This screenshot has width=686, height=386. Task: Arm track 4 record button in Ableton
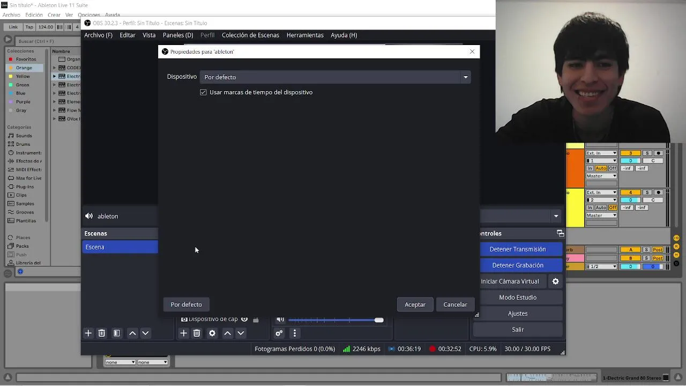659,192
